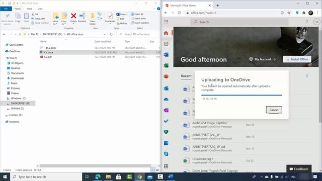The height and width of the screenshot is (181, 322).
Task: Open Mail app from the taskbar
Action: coord(150,176)
